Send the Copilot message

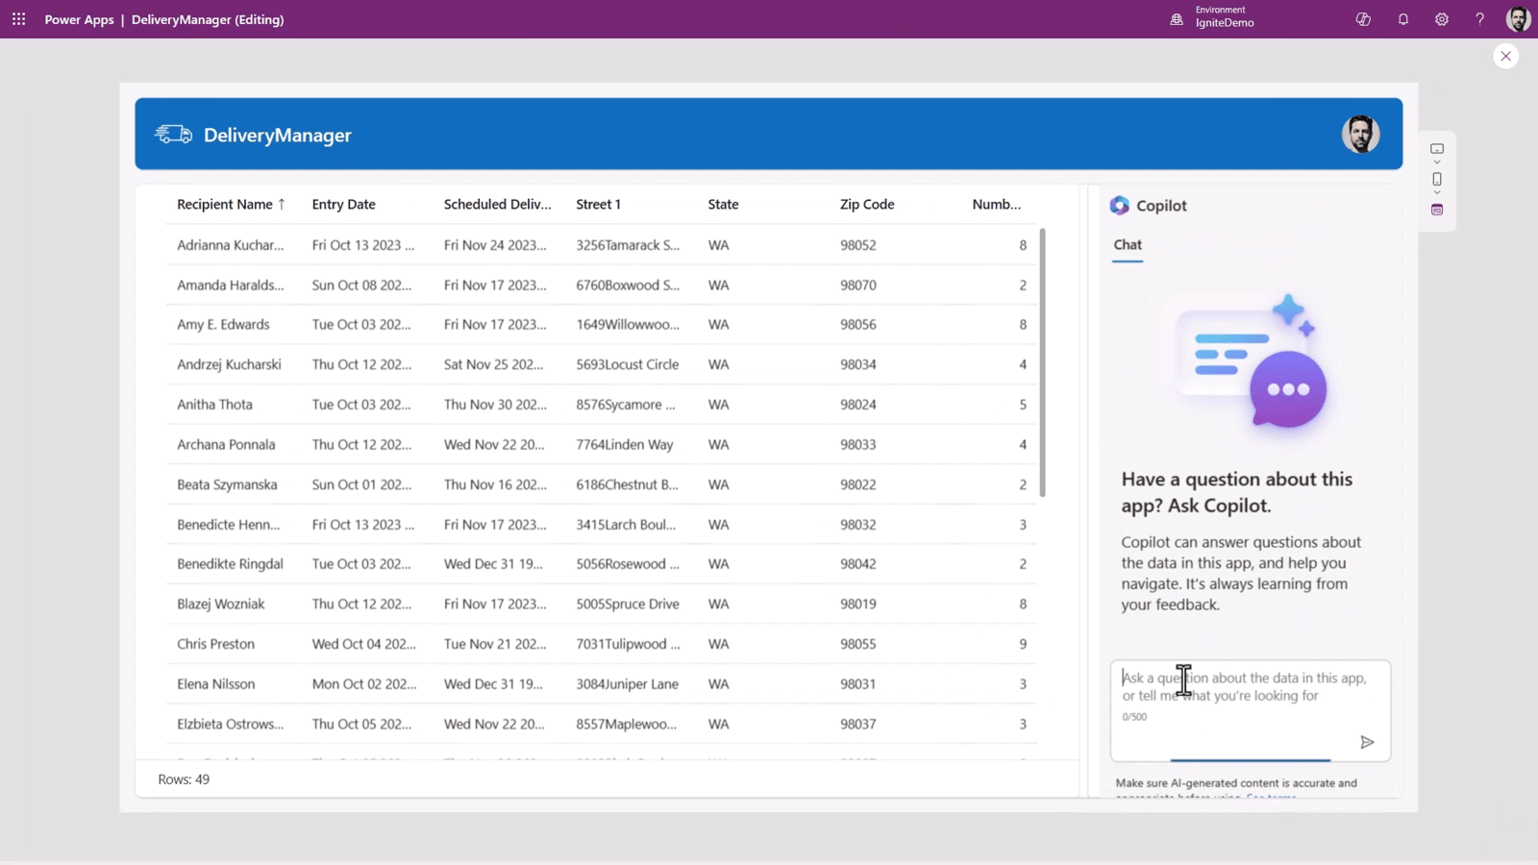1367,742
